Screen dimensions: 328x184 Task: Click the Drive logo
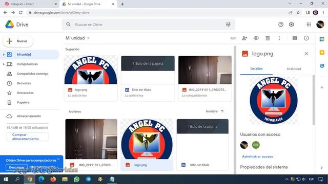(17, 25)
